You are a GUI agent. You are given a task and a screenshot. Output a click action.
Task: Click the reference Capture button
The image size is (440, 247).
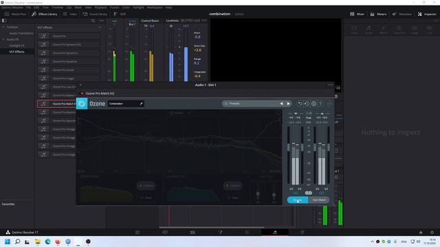(146, 186)
